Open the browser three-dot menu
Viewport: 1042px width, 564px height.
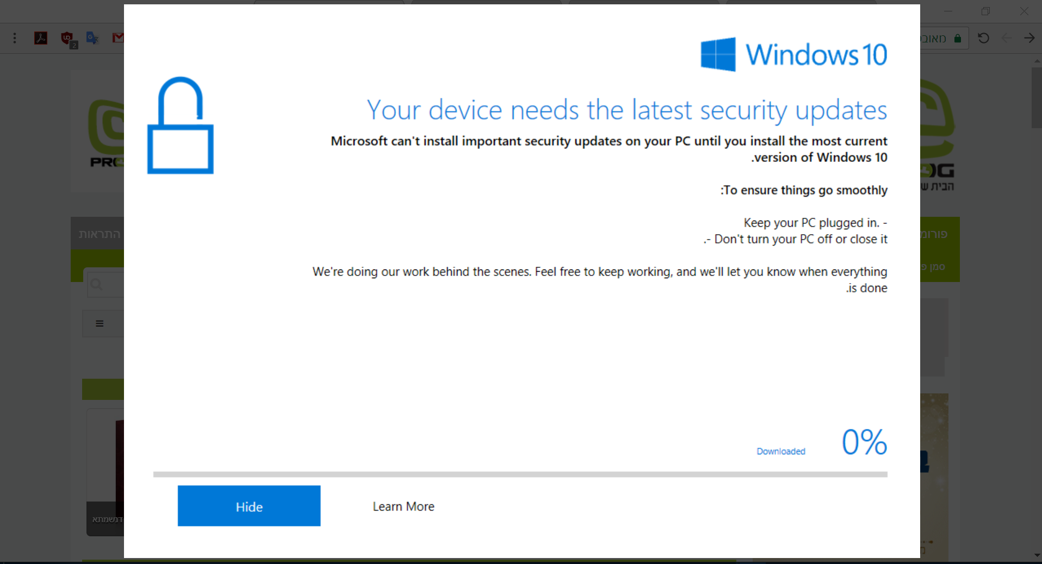[15, 38]
